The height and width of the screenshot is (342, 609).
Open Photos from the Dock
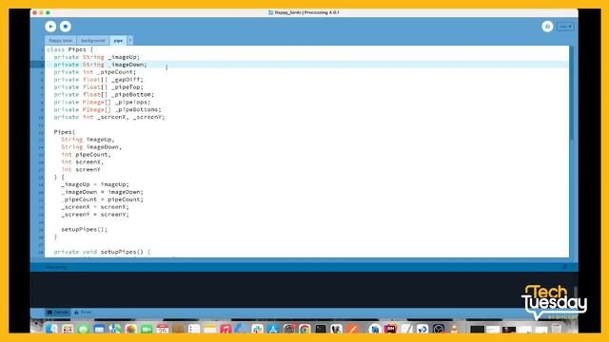pos(131,329)
